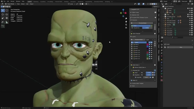
Task: Select the Select Box tool
Action: pos(3,11)
